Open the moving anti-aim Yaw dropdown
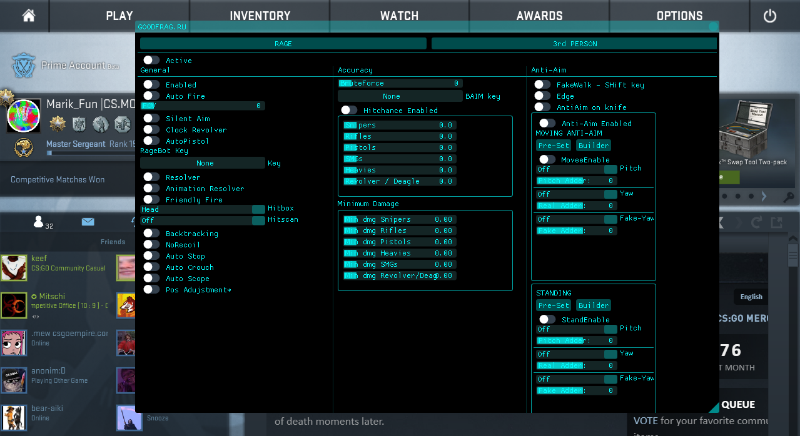 click(x=577, y=194)
